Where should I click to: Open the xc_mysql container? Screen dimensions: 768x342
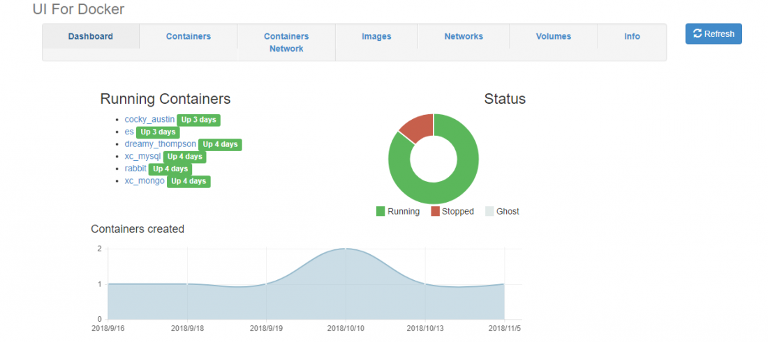click(142, 157)
